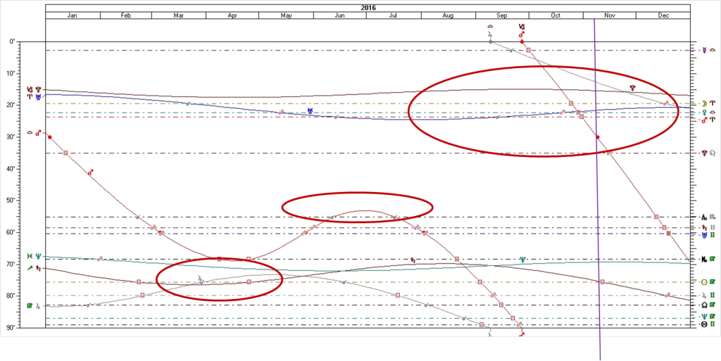This screenshot has width=721, height=361.
Task: Click the red Mars station dot near November
Action: [598, 137]
